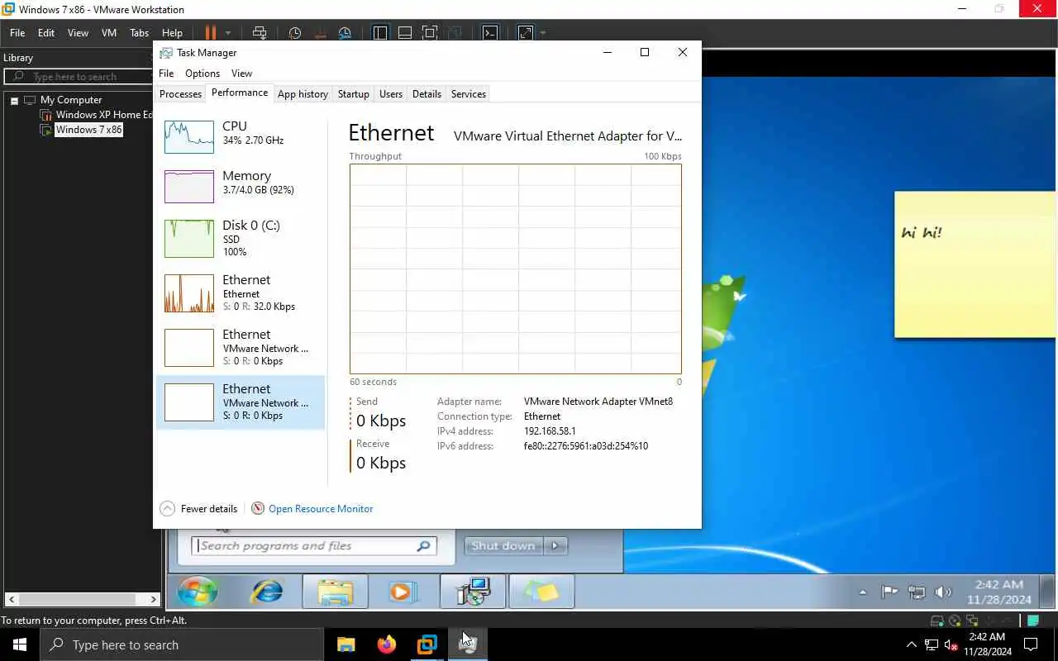
Task: Click the library horizontal scrollbar right arrow
Action: pyautogui.click(x=154, y=599)
